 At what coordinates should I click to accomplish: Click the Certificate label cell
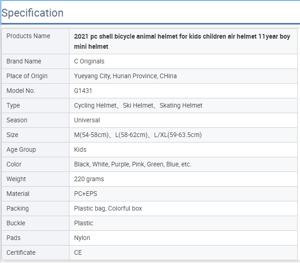click(35, 253)
